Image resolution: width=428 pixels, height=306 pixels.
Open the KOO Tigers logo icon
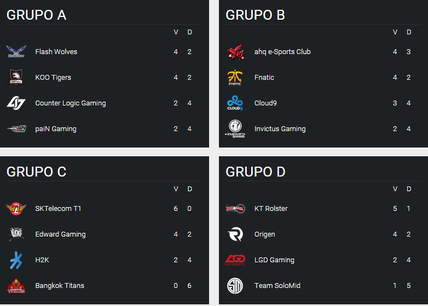[x=16, y=77]
